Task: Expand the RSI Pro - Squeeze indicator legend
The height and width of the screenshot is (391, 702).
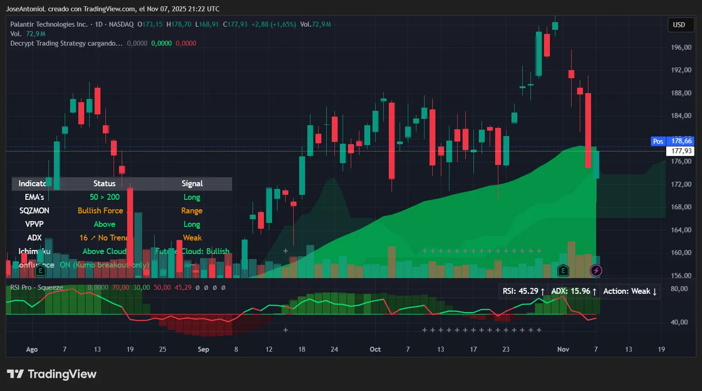Action: tap(37, 287)
